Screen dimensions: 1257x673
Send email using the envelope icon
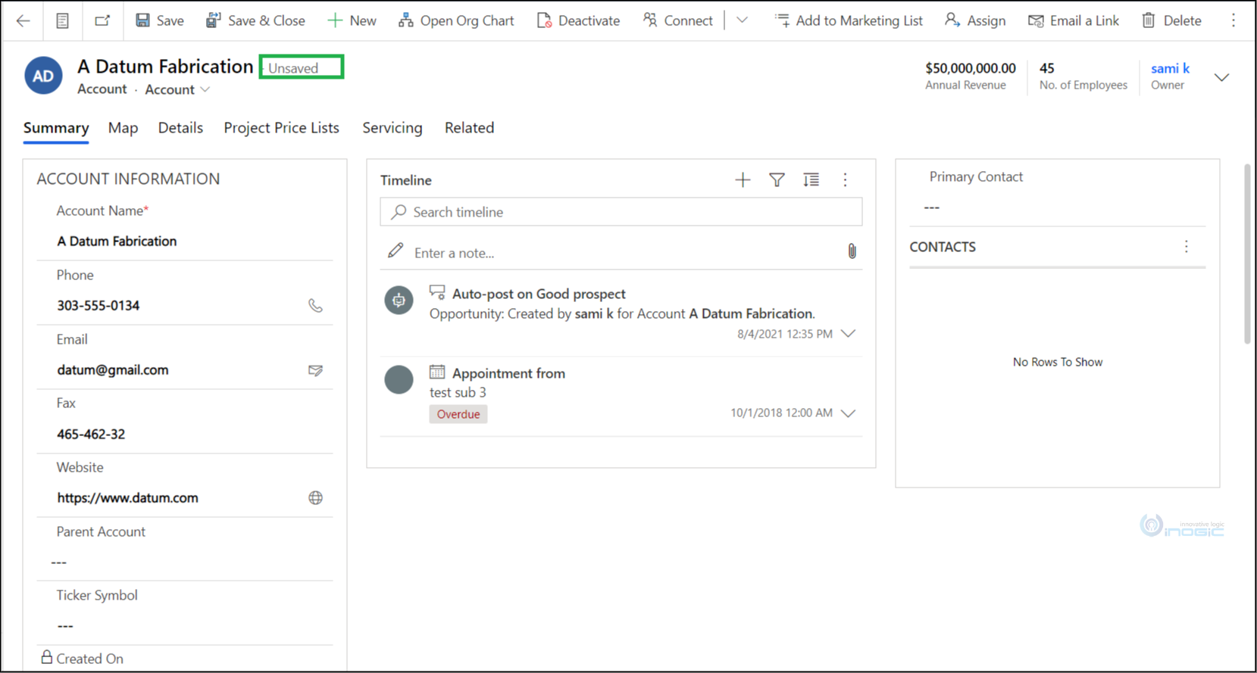click(x=316, y=370)
